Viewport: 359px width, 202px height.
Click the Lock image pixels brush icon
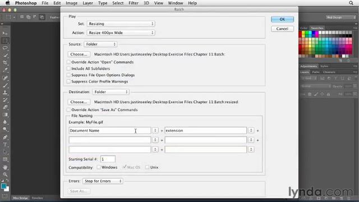tap(316, 94)
